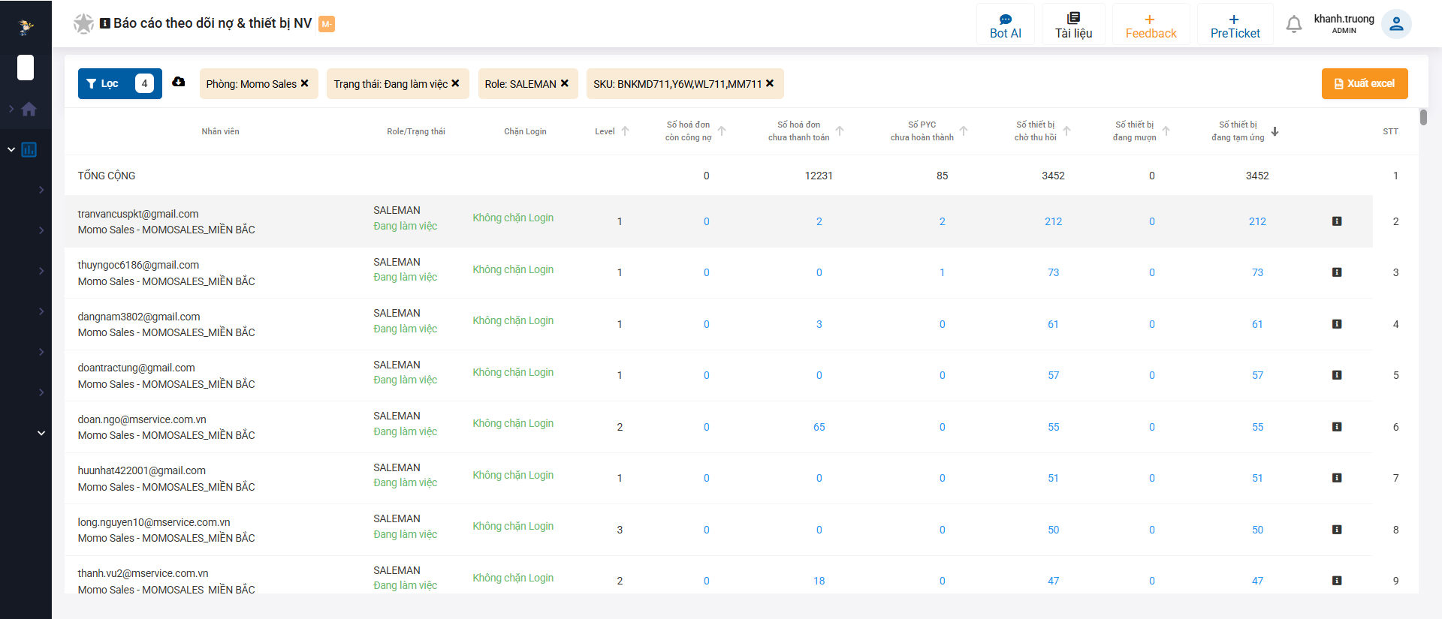Click the M- badge beside the title

click(327, 24)
